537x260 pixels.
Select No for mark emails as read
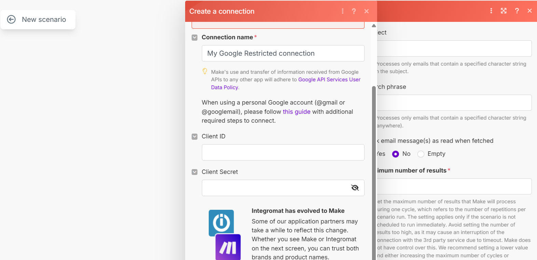[396, 154]
